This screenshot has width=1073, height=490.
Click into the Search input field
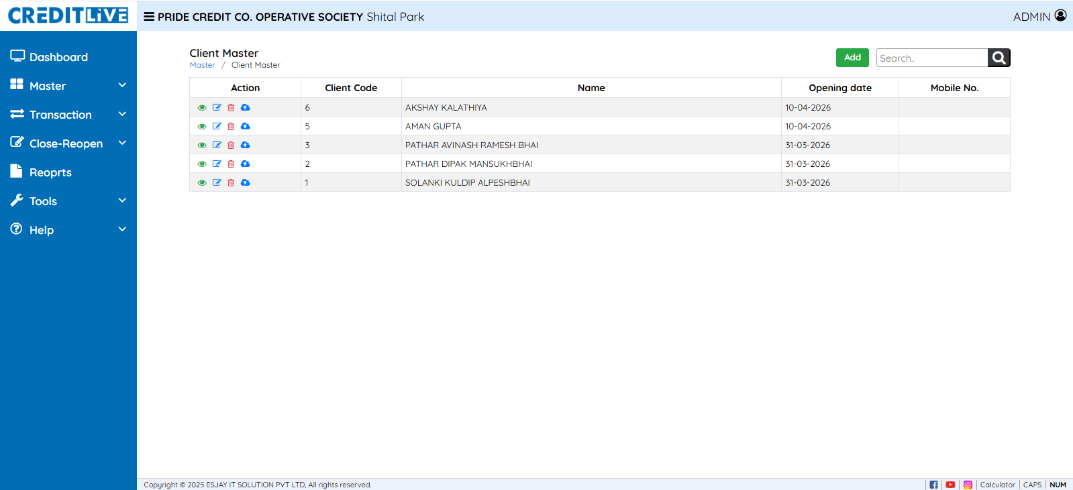[x=931, y=58]
